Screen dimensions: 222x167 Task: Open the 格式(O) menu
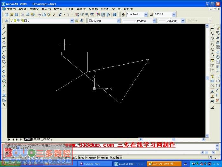pyautogui.click(x=58, y=9)
